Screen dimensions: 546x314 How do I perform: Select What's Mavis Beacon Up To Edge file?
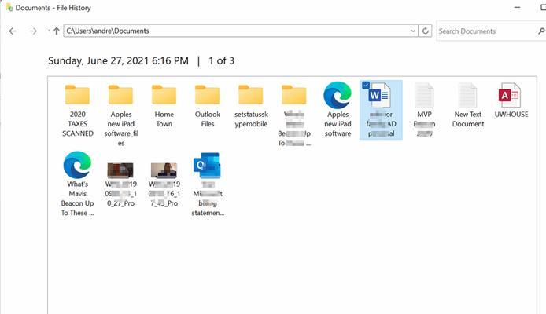[x=77, y=184]
